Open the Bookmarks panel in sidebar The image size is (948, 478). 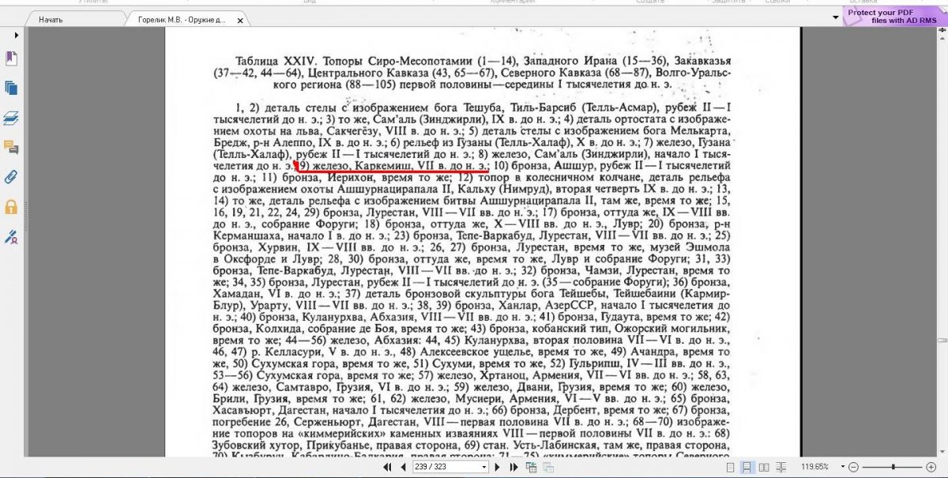11,58
